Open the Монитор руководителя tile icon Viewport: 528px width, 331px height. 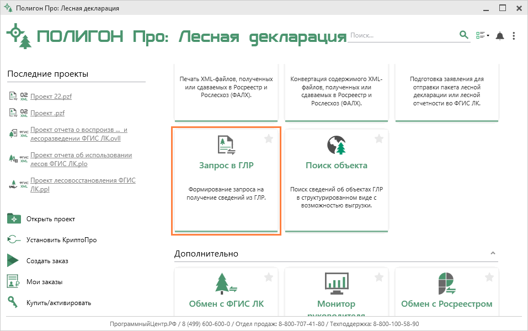click(x=337, y=283)
